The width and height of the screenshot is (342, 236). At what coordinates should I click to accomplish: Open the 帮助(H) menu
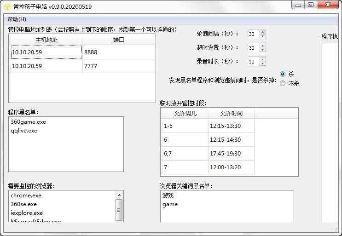17,19
